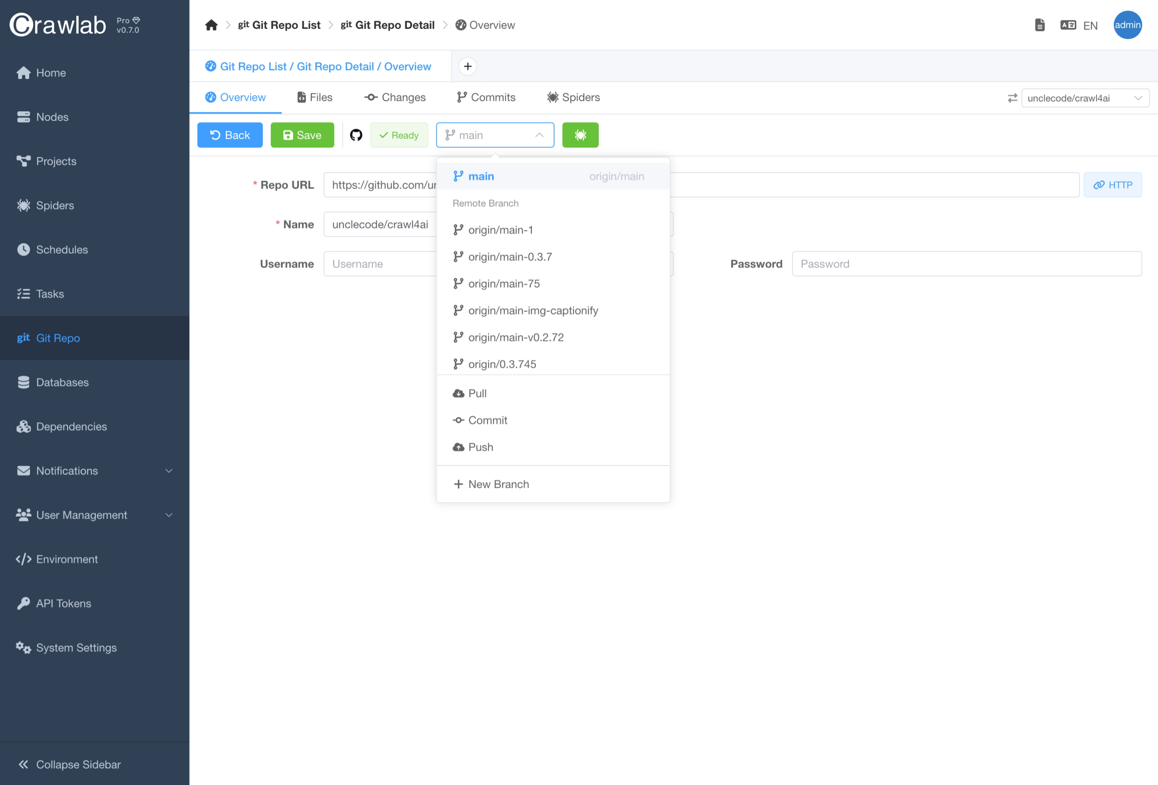This screenshot has height=785, width=1158.
Task: Add new tab with plus icon
Action: (x=468, y=66)
